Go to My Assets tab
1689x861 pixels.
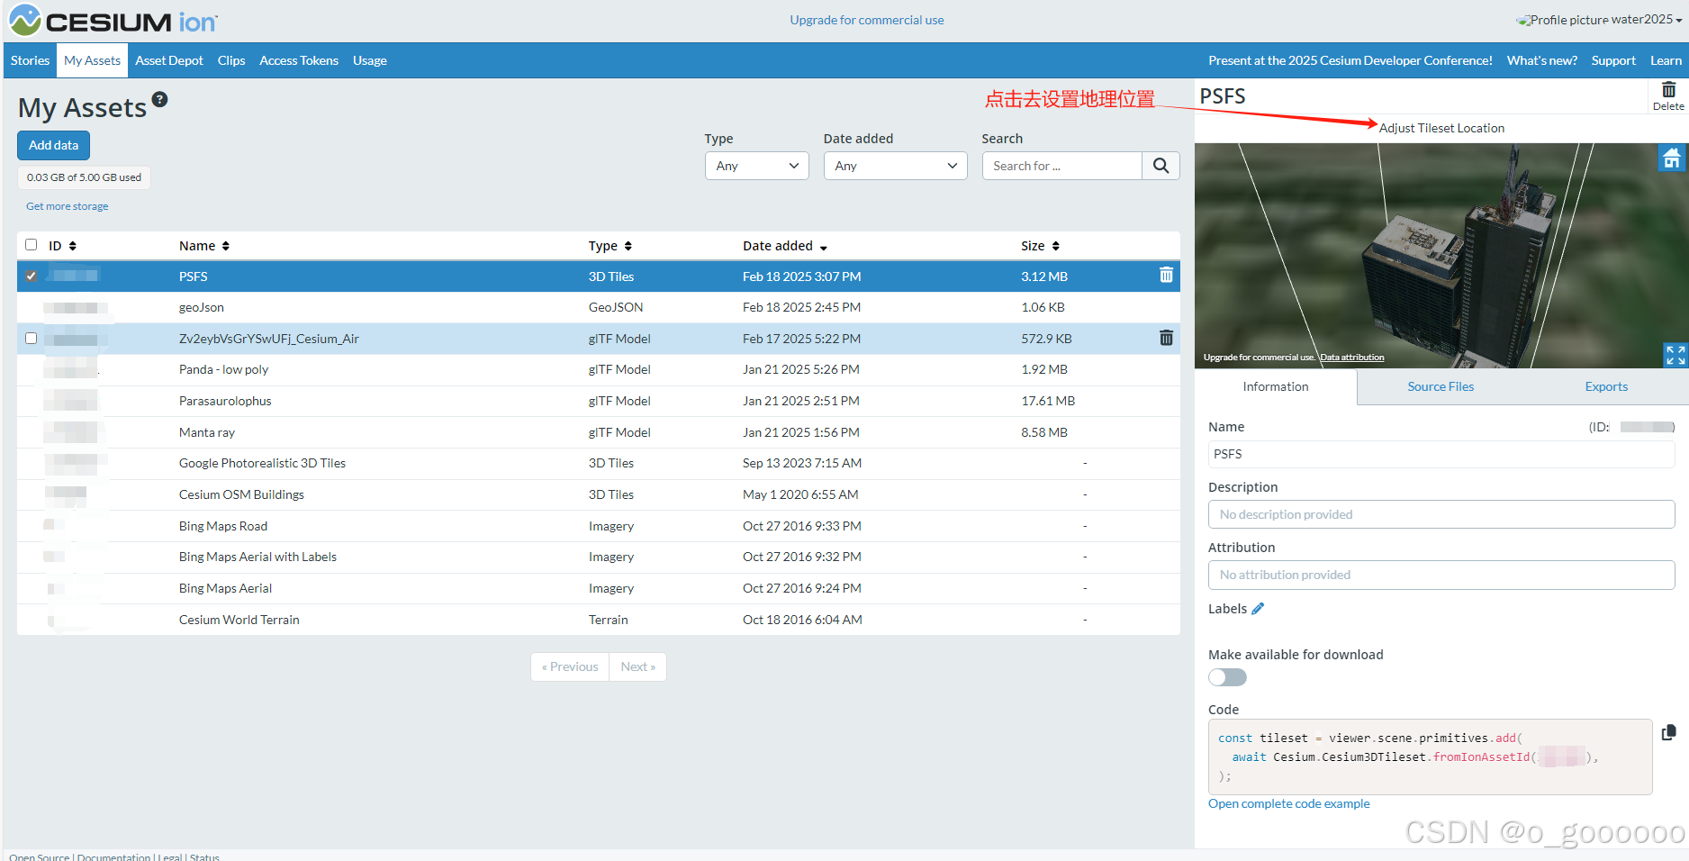pyautogui.click(x=92, y=60)
